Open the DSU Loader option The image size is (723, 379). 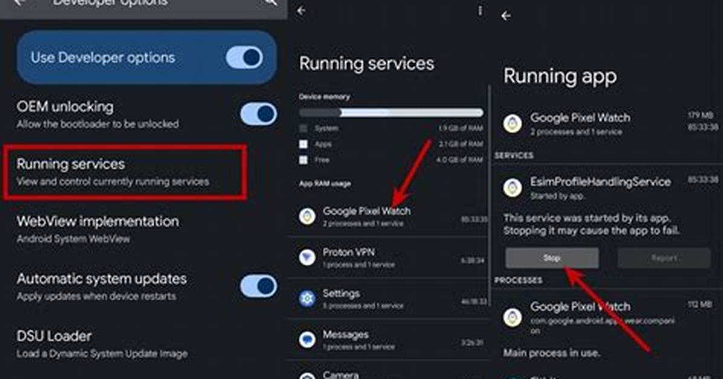pyautogui.click(x=102, y=343)
